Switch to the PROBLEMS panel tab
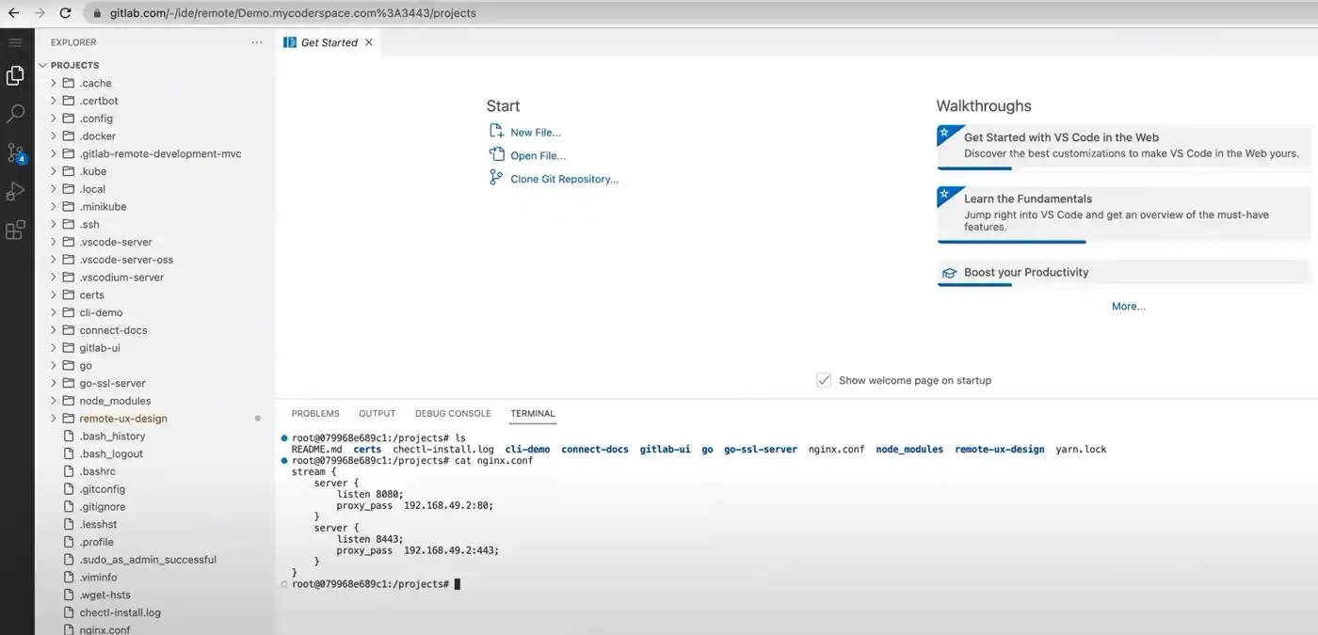 pos(315,413)
